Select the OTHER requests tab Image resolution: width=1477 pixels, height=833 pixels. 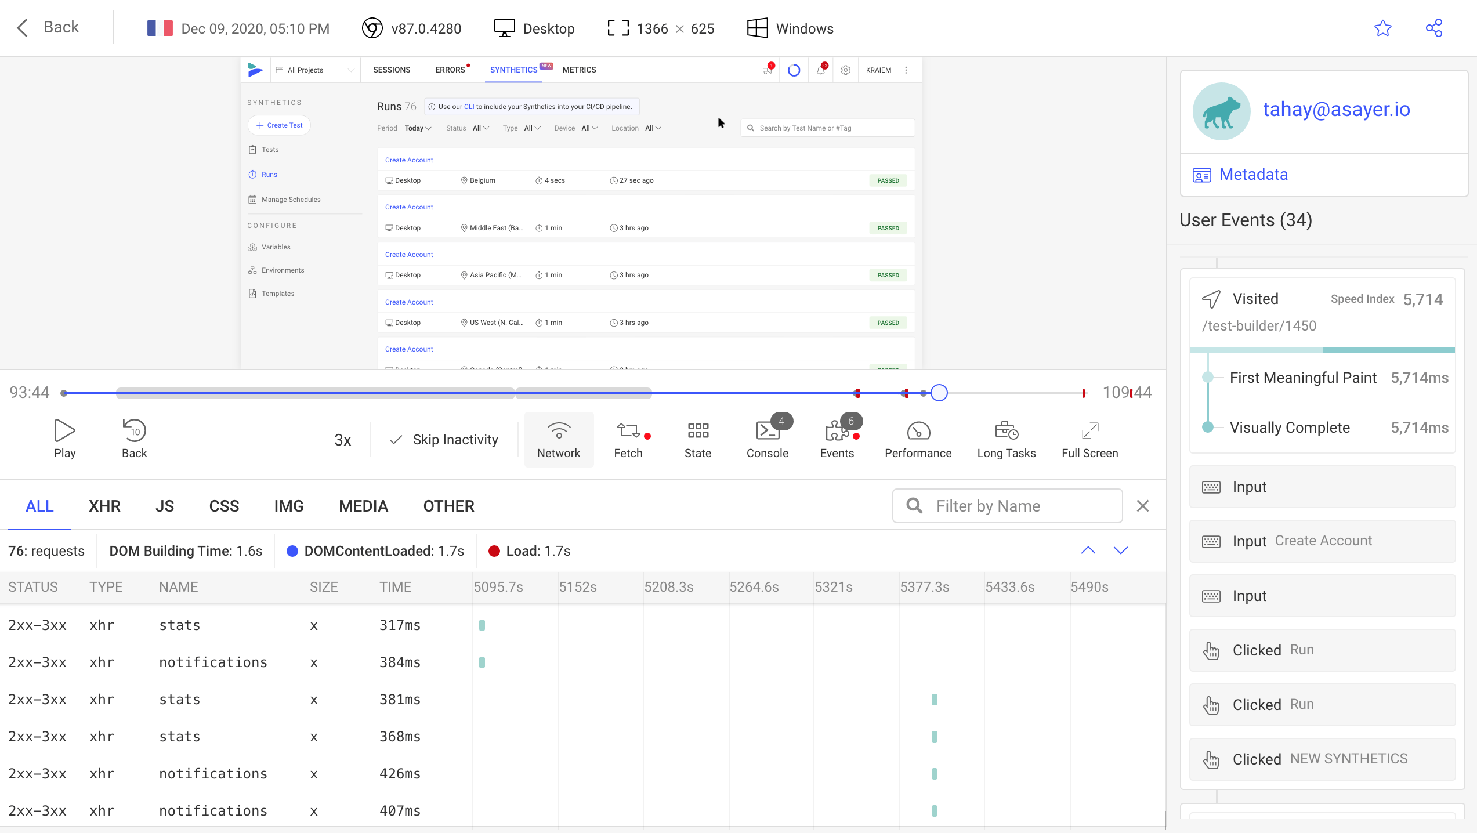tap(448, 506)
